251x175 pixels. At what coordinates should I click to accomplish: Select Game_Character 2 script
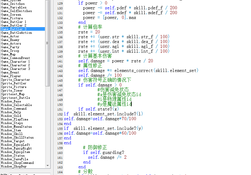[x=15, y=65]
